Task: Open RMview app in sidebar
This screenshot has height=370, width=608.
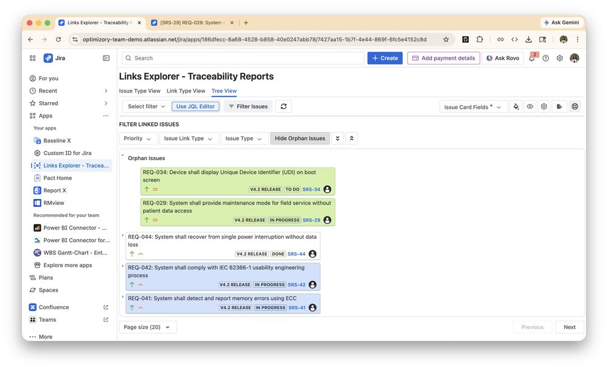Action: [54, 203]
